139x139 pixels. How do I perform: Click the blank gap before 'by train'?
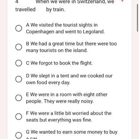click(x=41, y=9)
